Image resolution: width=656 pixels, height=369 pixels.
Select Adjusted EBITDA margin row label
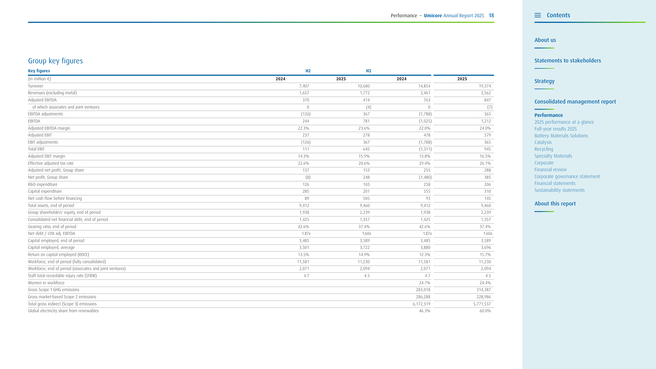point(49,128)
